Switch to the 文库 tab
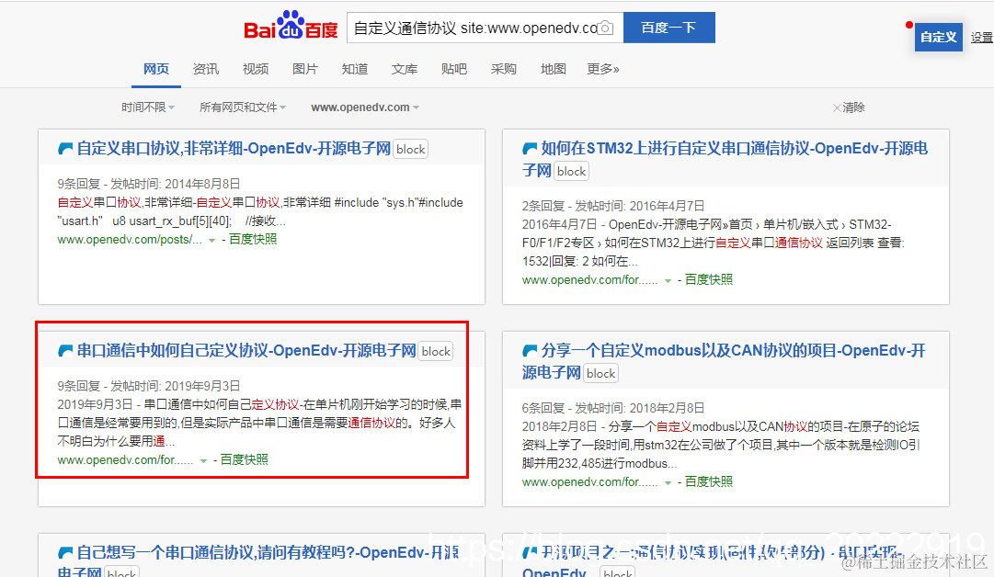Viewport: 994px width, 577px height. pos(405,69)
